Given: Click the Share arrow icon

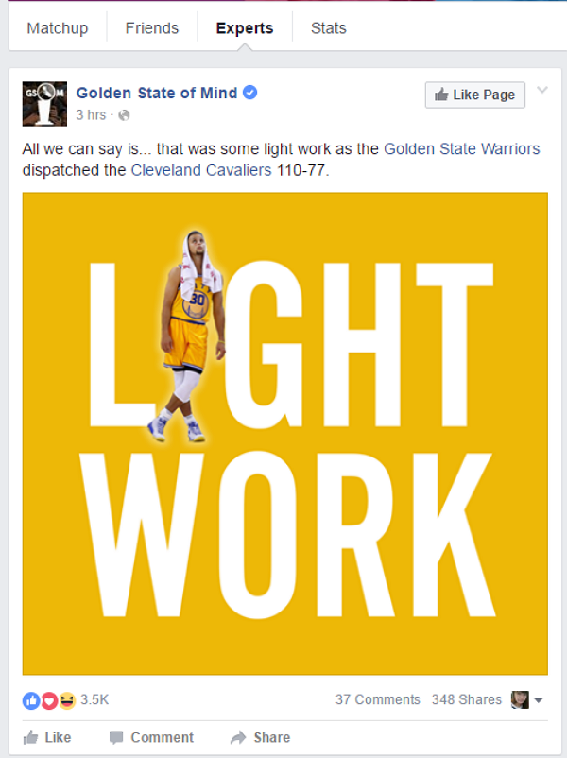Looking at the screenshot, I should click(238, 738).
